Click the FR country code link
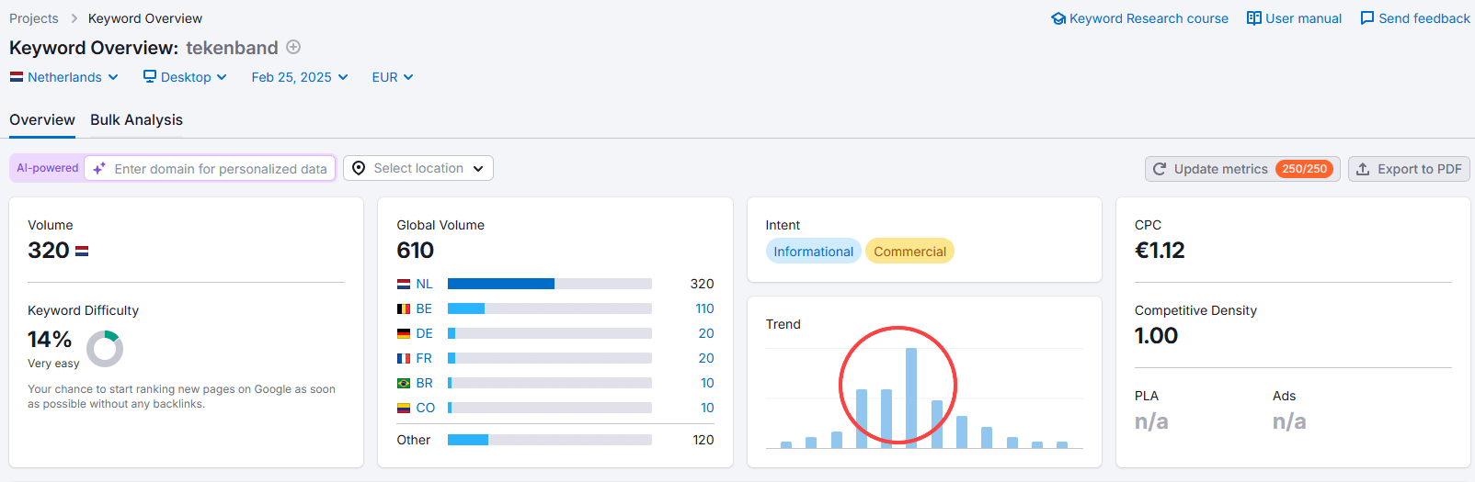The image size is (1475, 482). click(424, 358)
